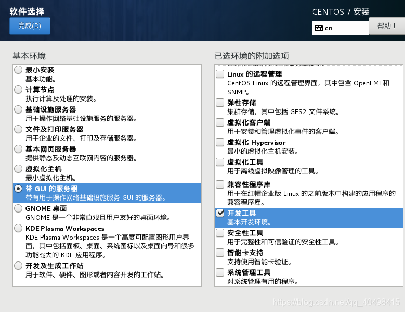The width and height of the screenshot is (405, 312).
Task: Click description 基本开发环境。
Action: click(249, 222)
